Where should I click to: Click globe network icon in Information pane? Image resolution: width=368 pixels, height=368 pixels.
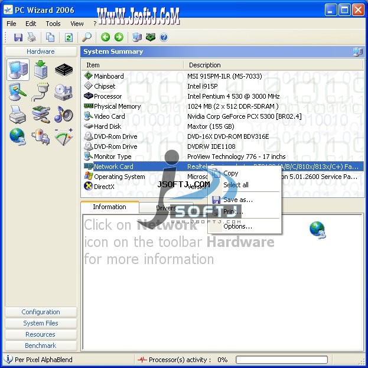click(317, 230)
